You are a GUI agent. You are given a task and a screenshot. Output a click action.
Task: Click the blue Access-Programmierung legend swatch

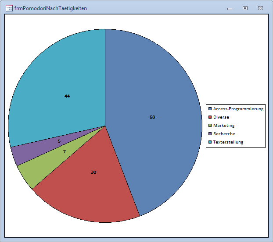(210, 109)
